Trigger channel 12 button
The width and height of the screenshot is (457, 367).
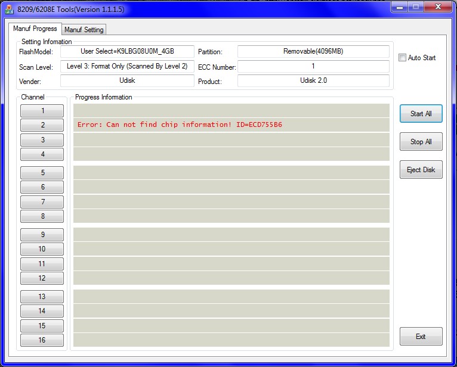(42, 278)
